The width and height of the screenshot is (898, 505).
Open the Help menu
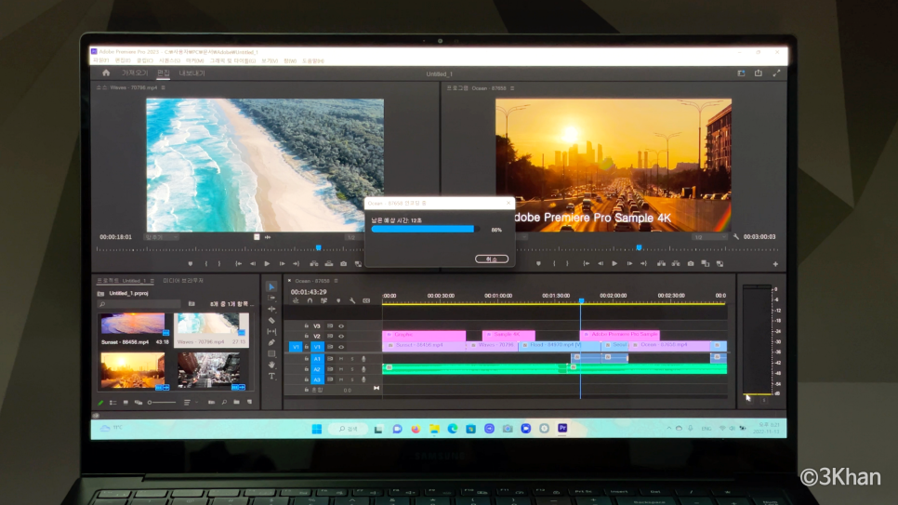click(312, 60)
